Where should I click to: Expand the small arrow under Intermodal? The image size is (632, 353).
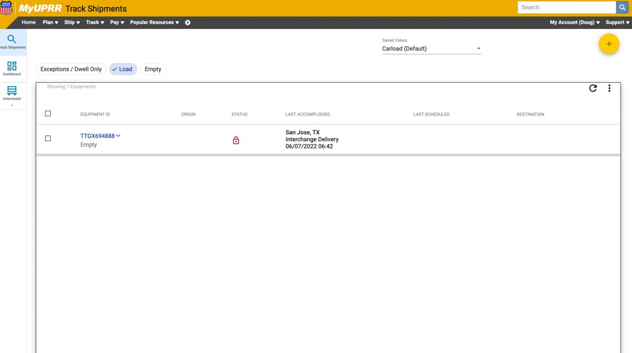[x=12, y=105]
